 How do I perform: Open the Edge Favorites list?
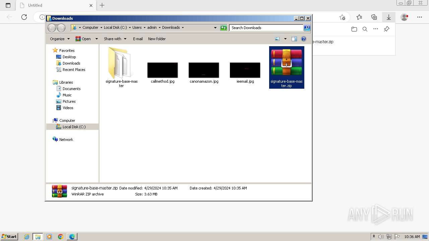pos(359,17)
